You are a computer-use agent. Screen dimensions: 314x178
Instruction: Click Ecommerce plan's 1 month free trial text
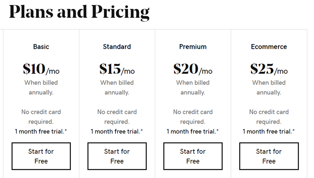click(x=269, y=131)
